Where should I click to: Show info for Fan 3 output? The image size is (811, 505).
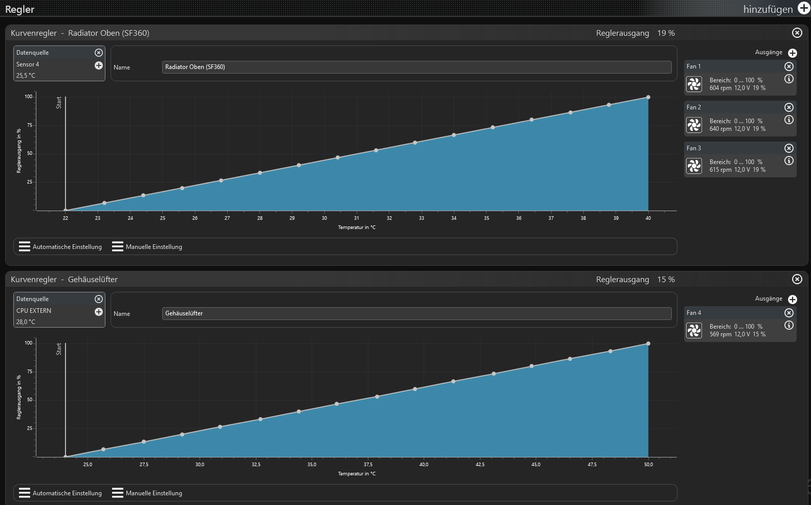pyautogui.click(x=789, y=160)
